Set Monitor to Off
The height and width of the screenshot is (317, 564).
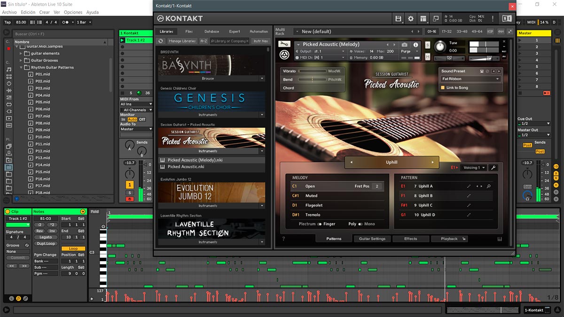click(x=142, y=119)
